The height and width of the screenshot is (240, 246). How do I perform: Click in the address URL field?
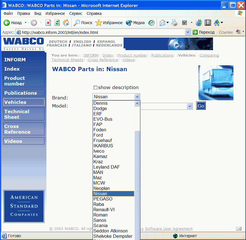coord(103,32)
